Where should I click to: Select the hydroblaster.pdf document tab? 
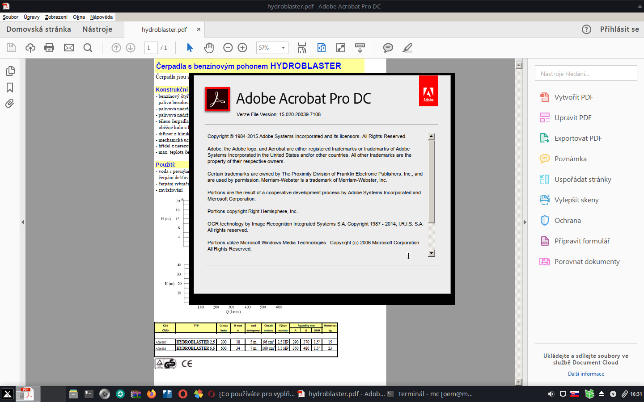pos(164,29)
